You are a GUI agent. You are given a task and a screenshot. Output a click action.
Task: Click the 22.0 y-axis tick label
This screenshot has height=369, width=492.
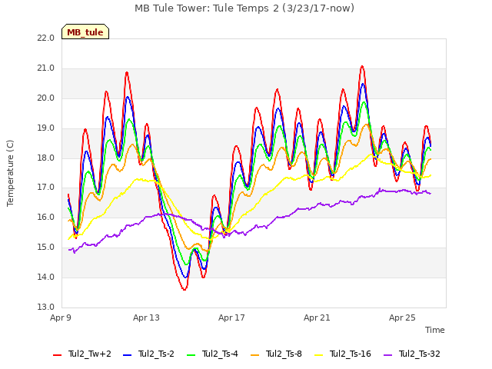coord(46,38)
